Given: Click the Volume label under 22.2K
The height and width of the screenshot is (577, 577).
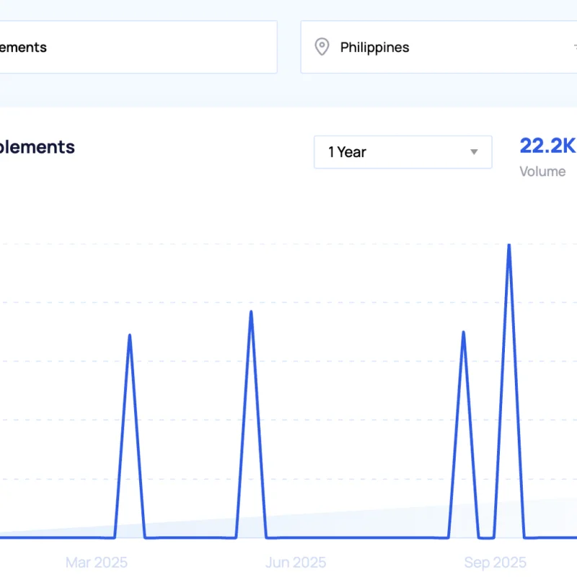Looking at the screenshot, I should click(x=542, y=172).
